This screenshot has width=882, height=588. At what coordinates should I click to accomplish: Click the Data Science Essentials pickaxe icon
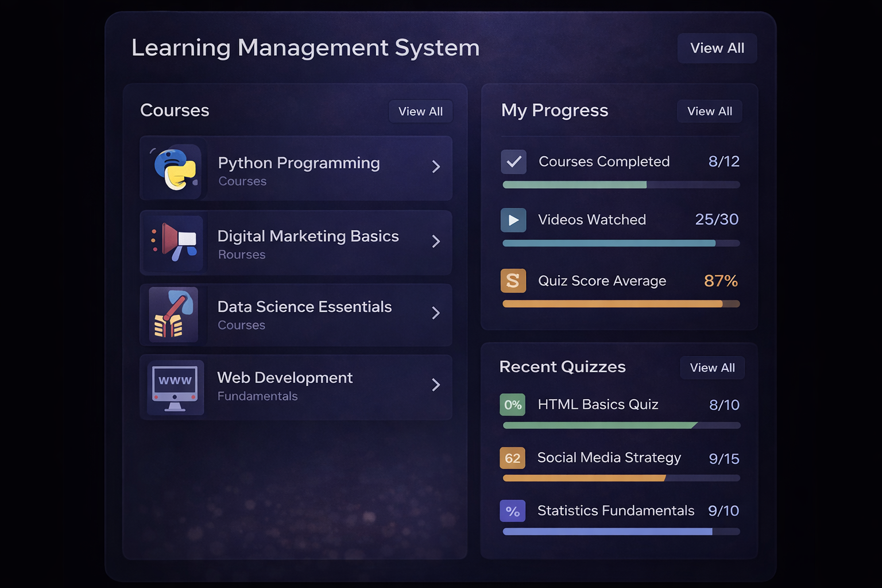click(x=174, y=314)
